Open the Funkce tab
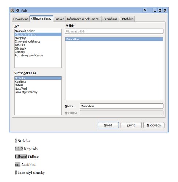 (x=59, y=19)
